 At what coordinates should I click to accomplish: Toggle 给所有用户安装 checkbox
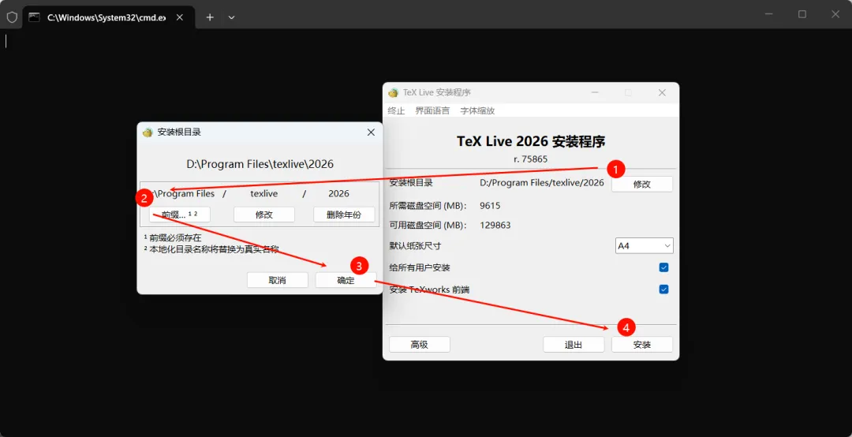coord(663,267)
